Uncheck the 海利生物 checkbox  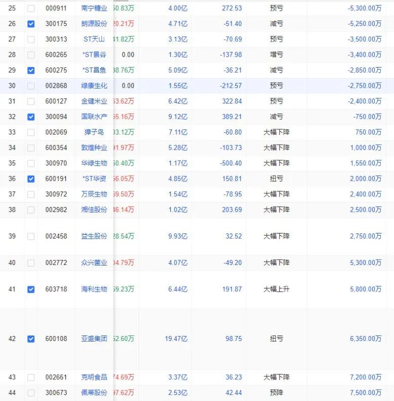(31, 289)
